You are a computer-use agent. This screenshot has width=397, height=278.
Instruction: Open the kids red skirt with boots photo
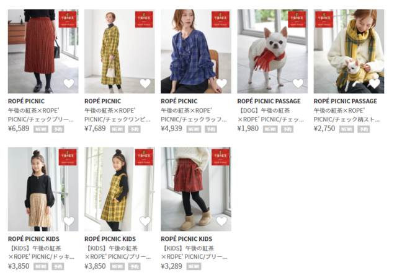click(x=196, y=189)
